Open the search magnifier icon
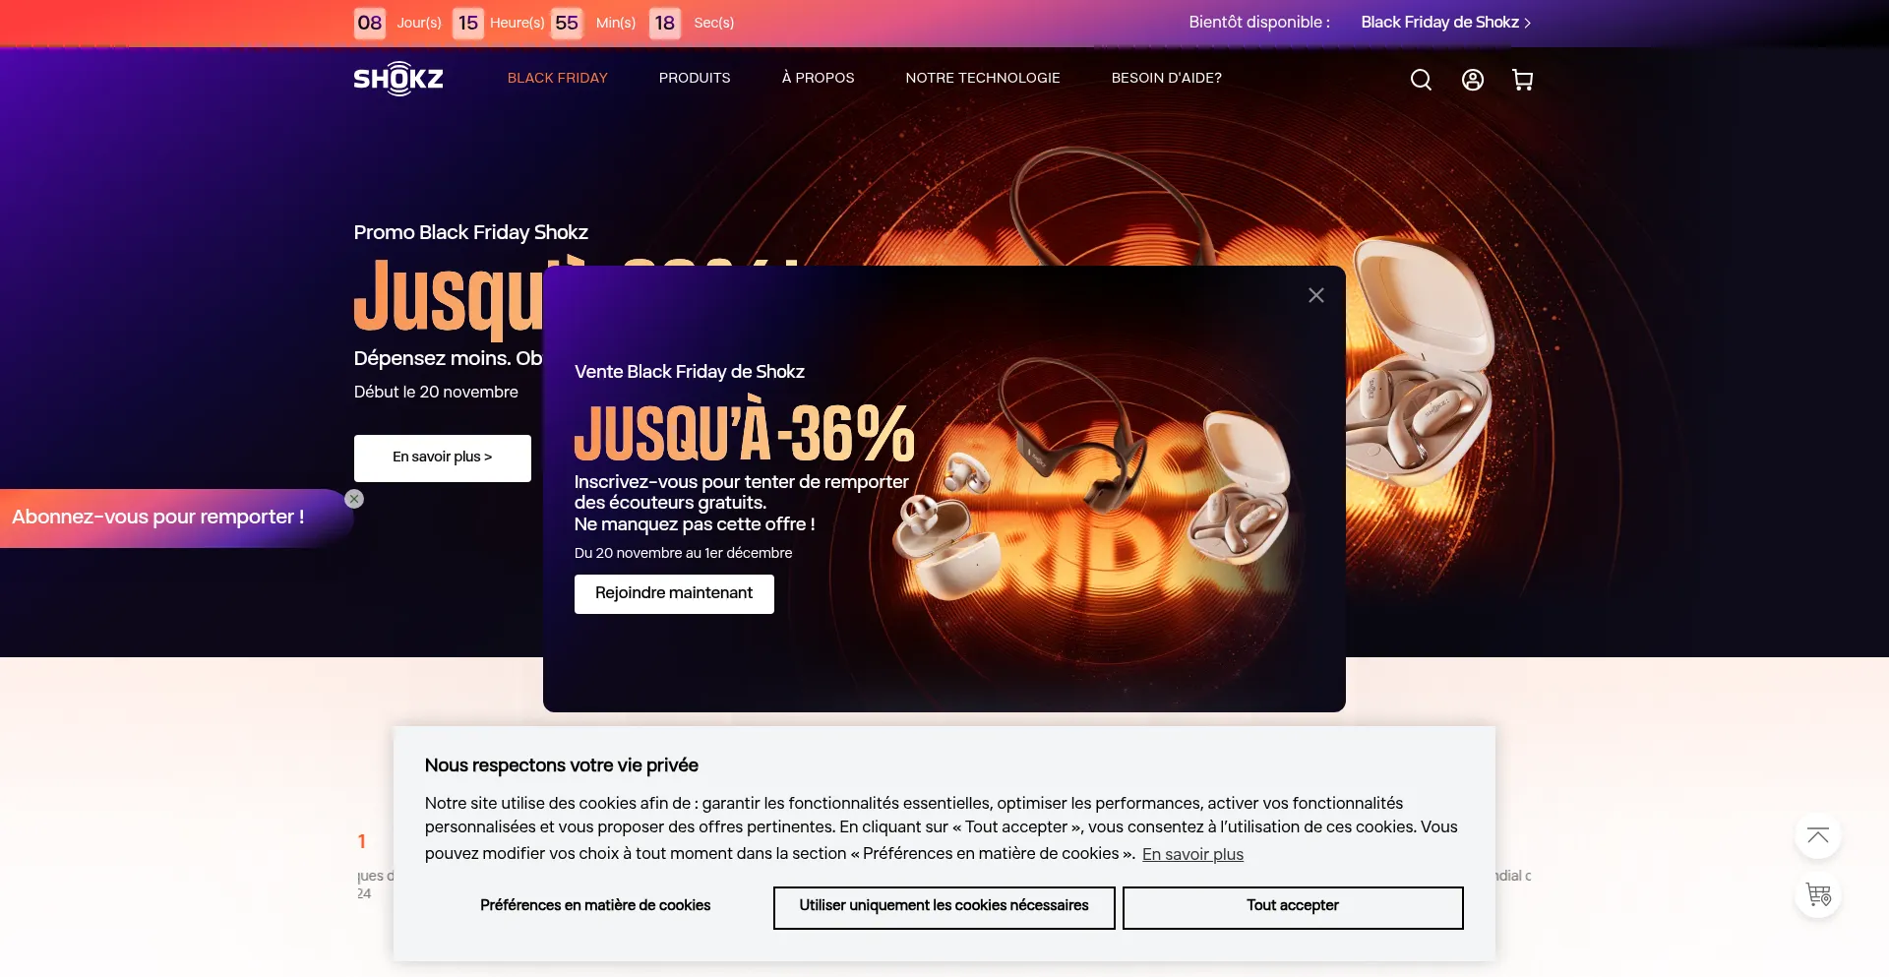Viewport: 1889px width, 977px height. [x=1421, y=80]
